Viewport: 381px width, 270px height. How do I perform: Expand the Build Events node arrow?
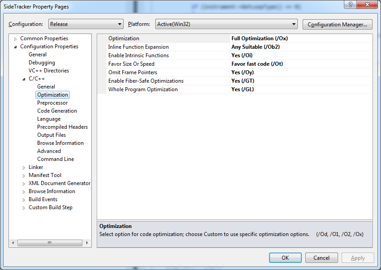point(24,200)
